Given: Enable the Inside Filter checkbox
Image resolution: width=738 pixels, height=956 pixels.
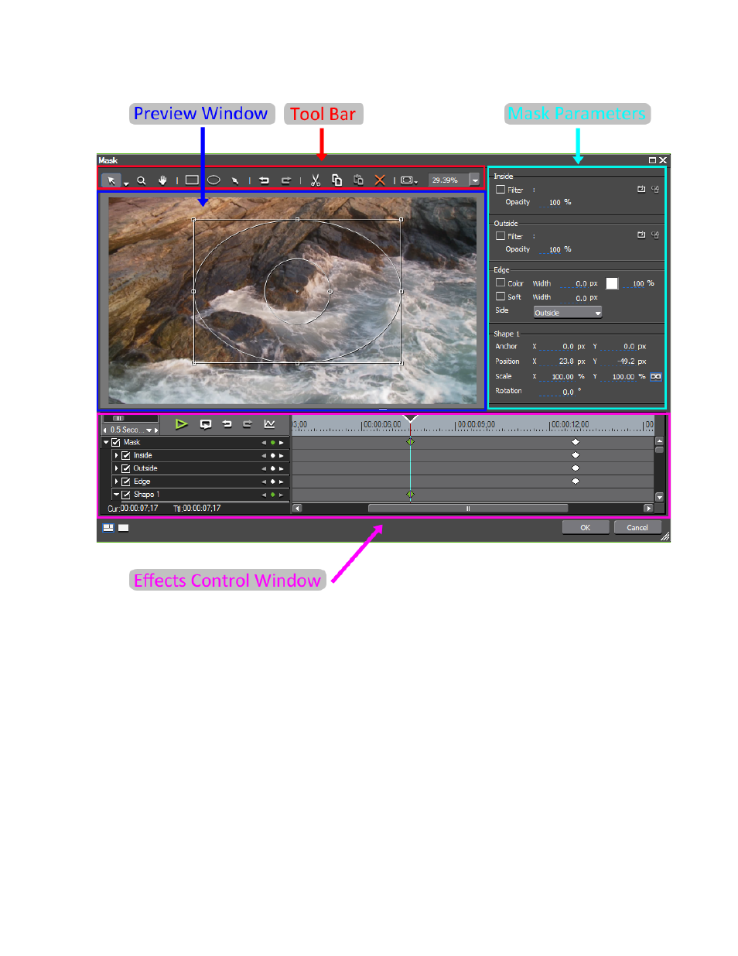Looking at the screenshot, I should coord(501,190).
